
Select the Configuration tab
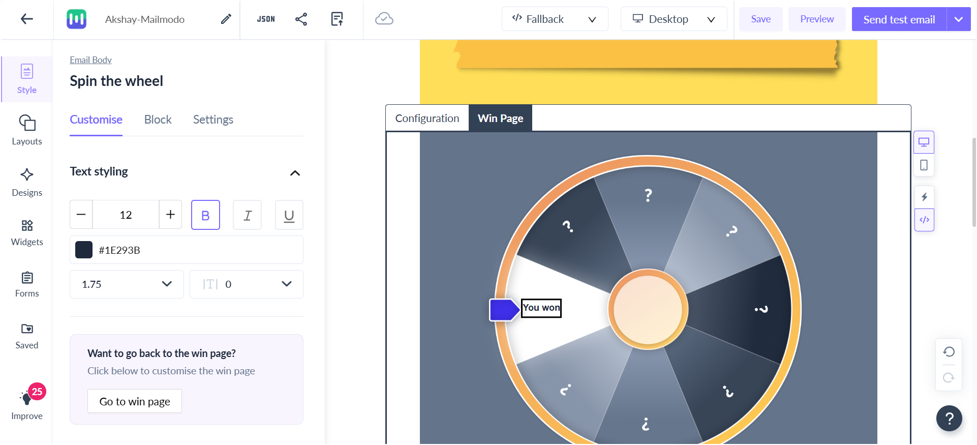point(427,118)
